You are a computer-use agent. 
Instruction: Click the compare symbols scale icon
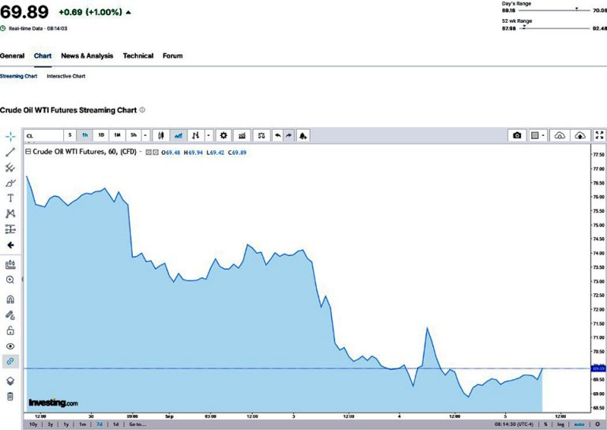(x=261, y=135)
